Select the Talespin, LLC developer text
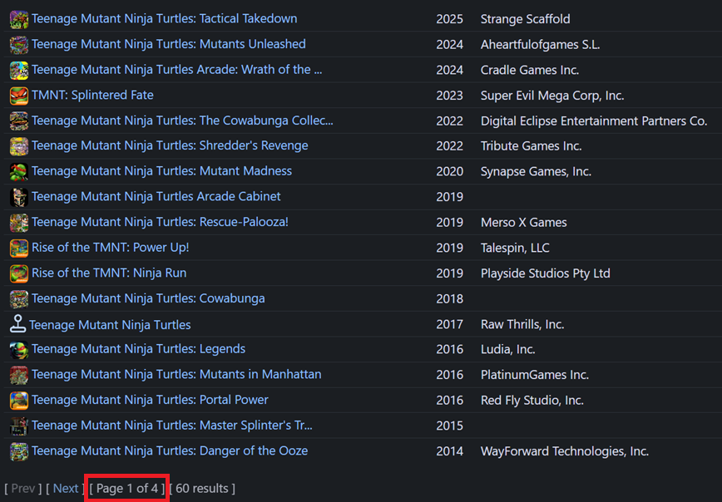The width and height of the screenshot is (722, 502). [515, 248]
